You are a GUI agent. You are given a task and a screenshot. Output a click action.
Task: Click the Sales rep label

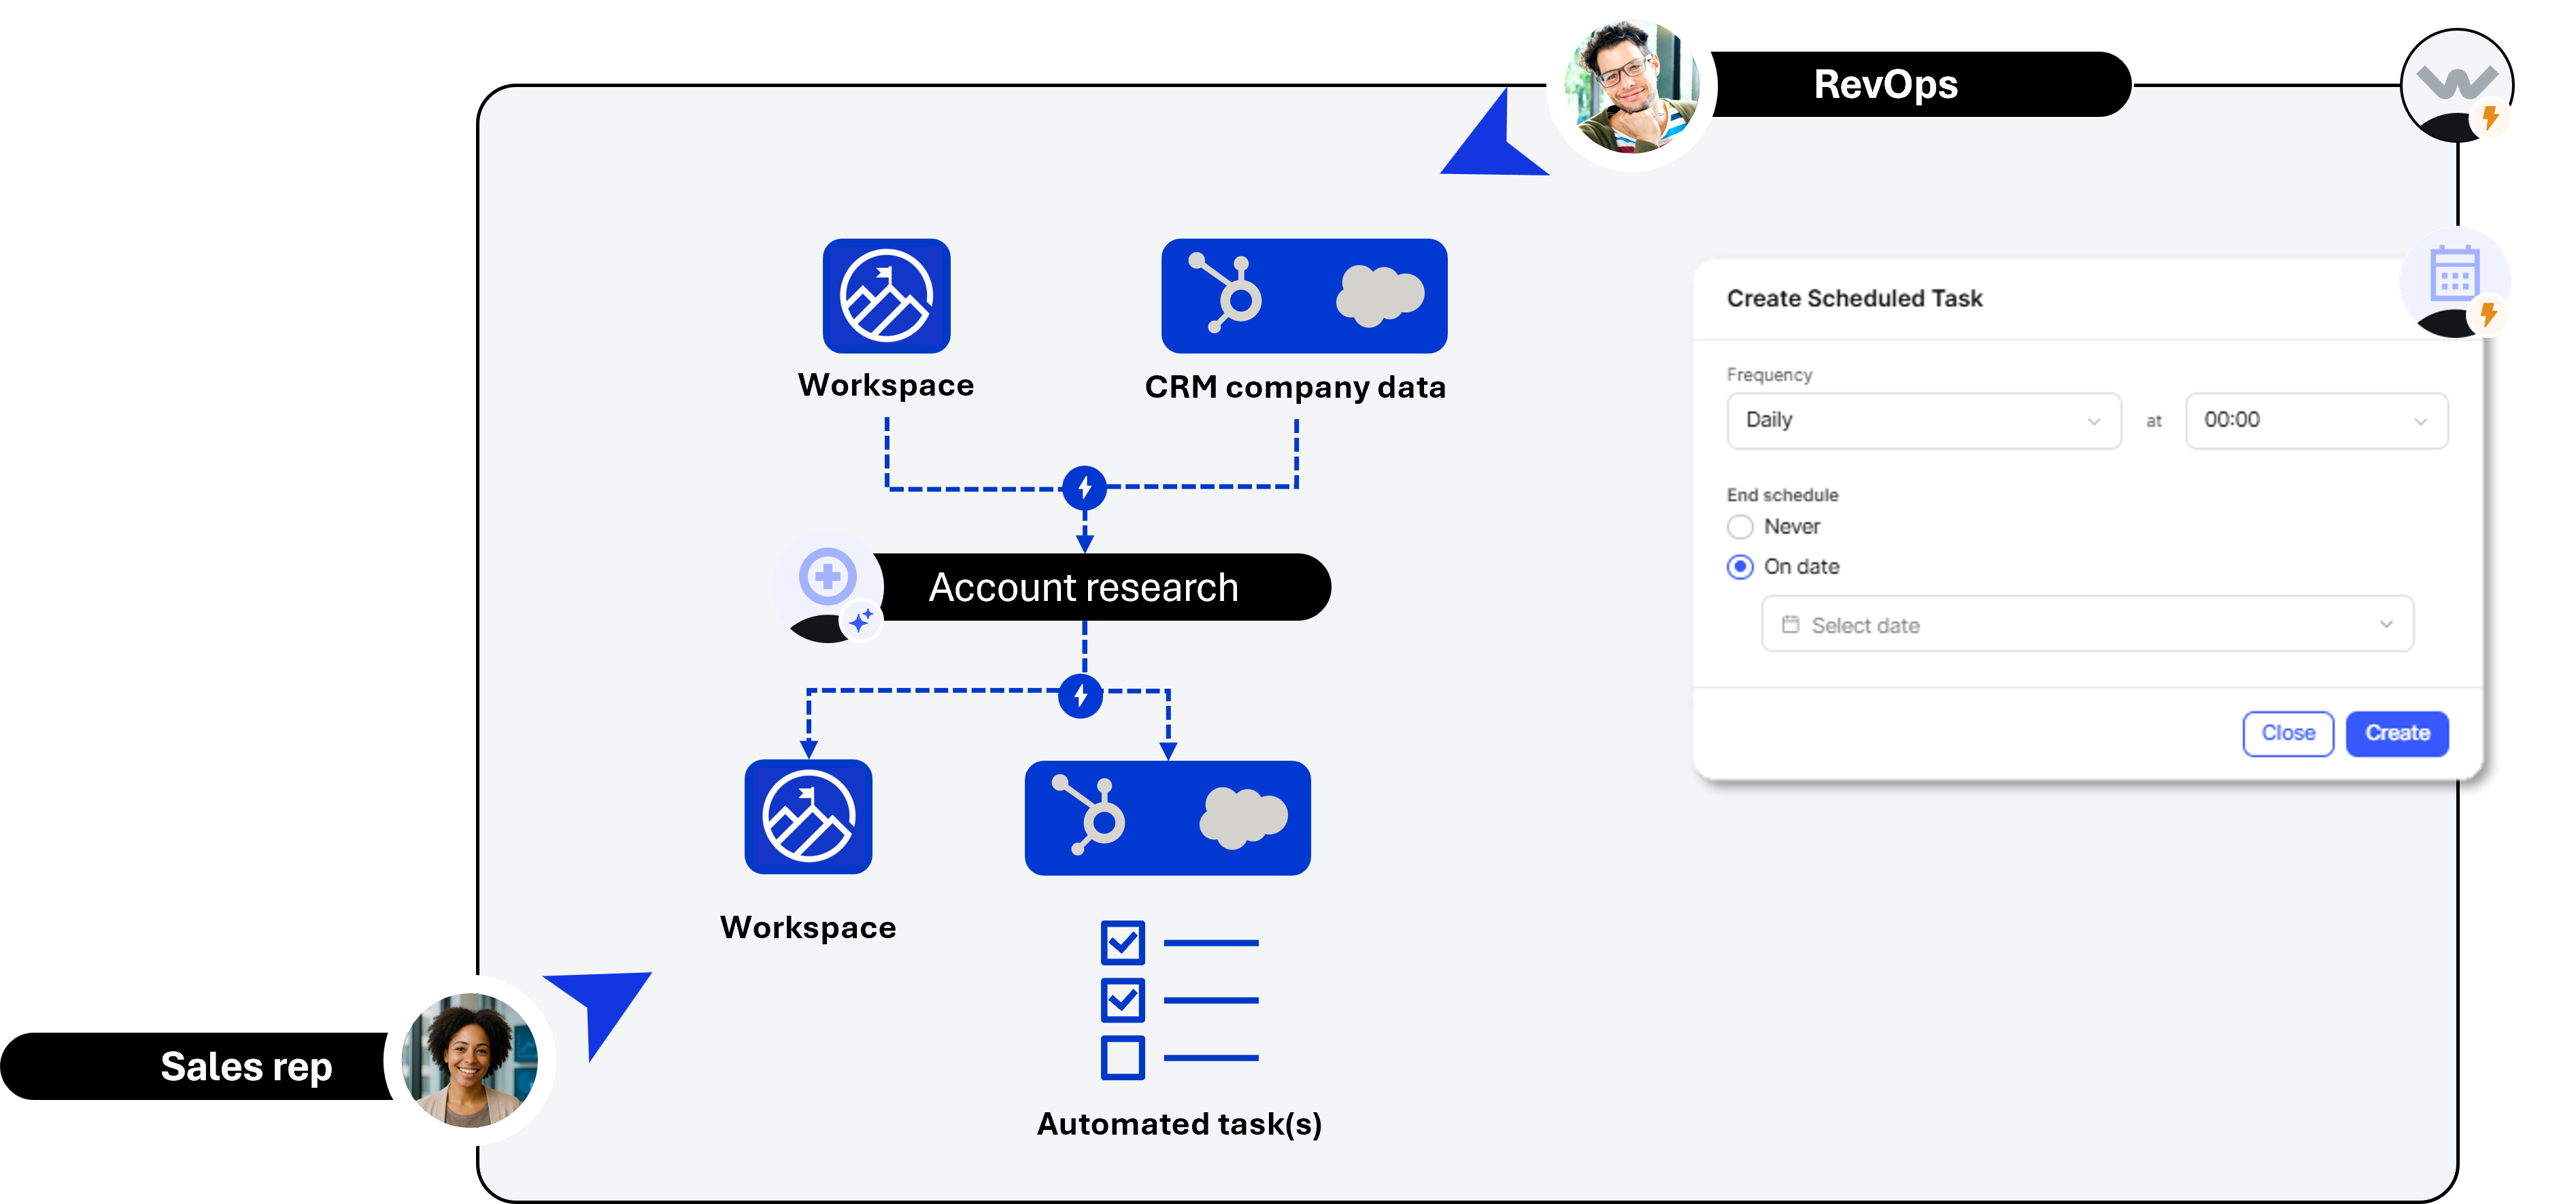pos(247,1066)
